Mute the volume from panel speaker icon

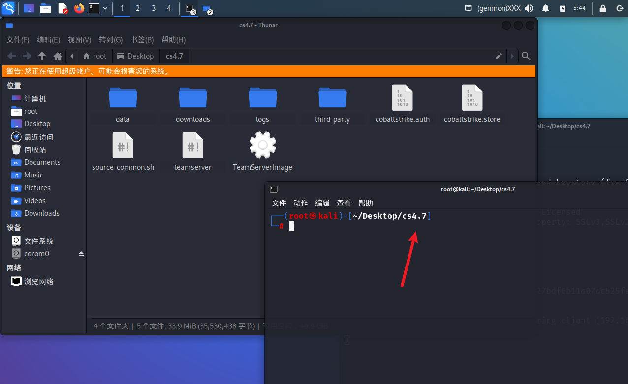click(529, 8)
